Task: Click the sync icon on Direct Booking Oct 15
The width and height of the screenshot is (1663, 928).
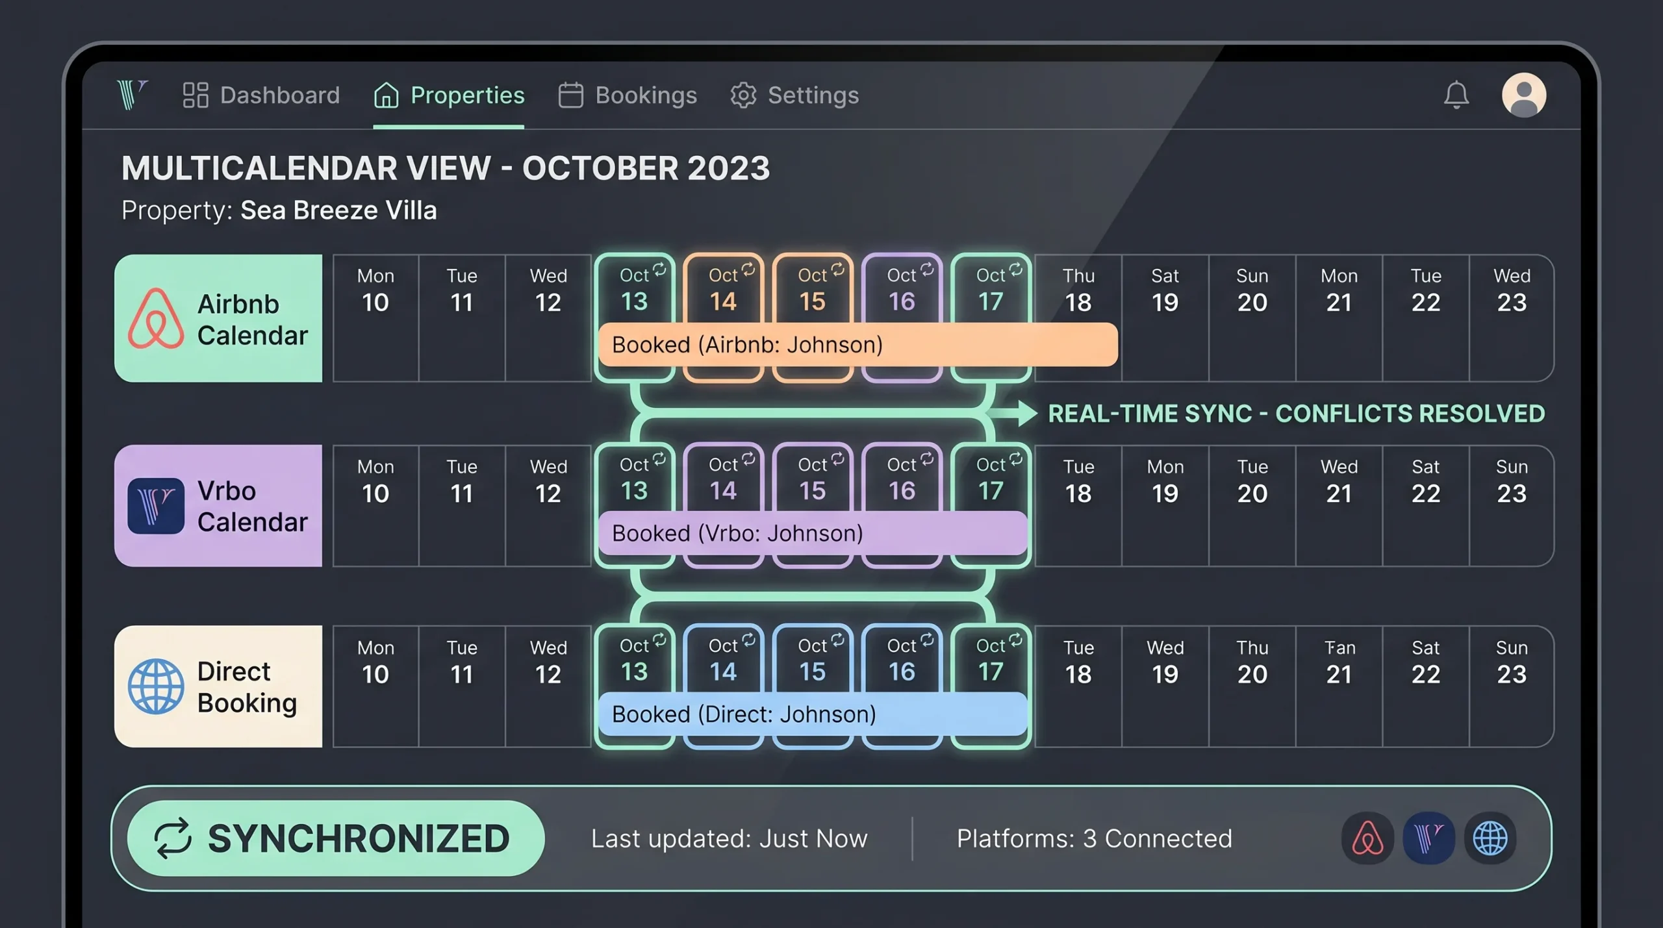Action: [x=838, y=640]
